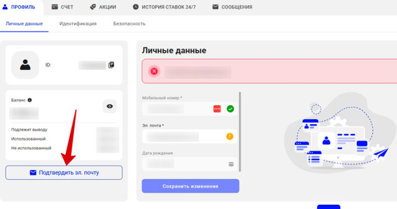Click the yellow email warning icon
The image size is (397, 209).
pyautogui.click(x=229, y=137)
